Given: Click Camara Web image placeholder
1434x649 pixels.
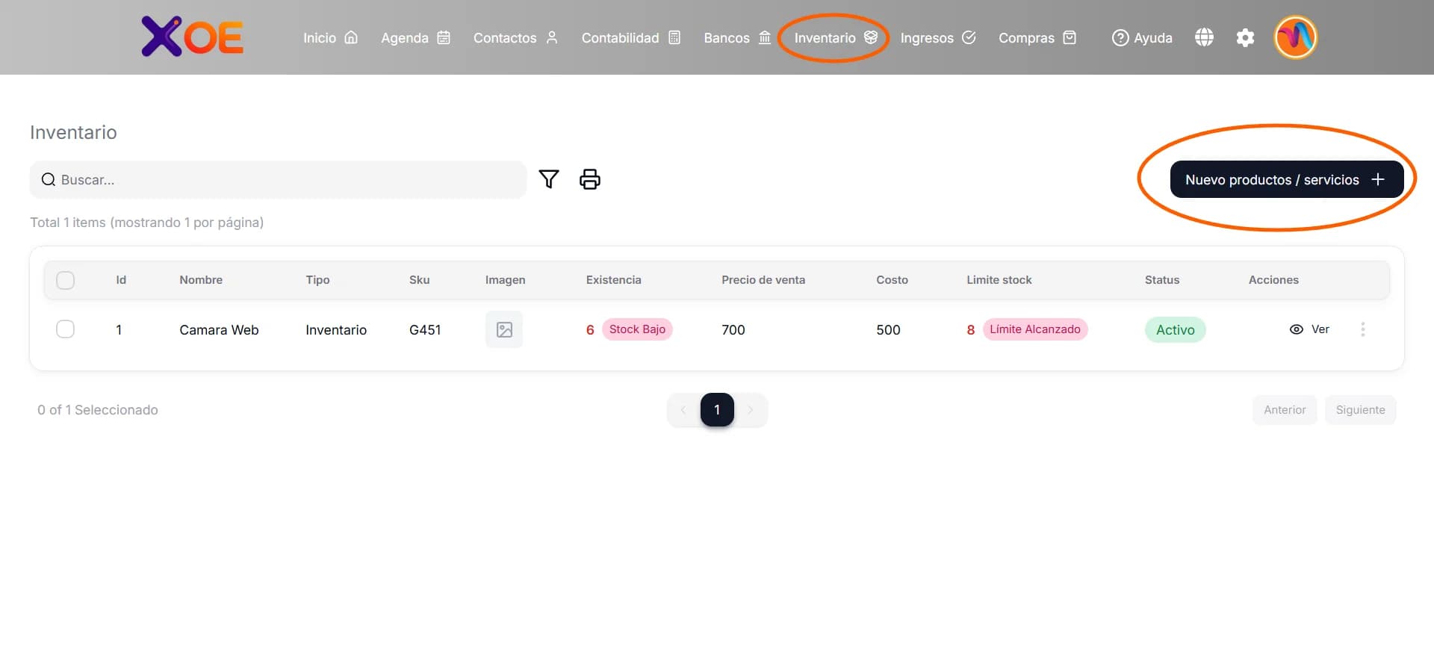Looking at the screenshot, I should (x=504, y=329).
